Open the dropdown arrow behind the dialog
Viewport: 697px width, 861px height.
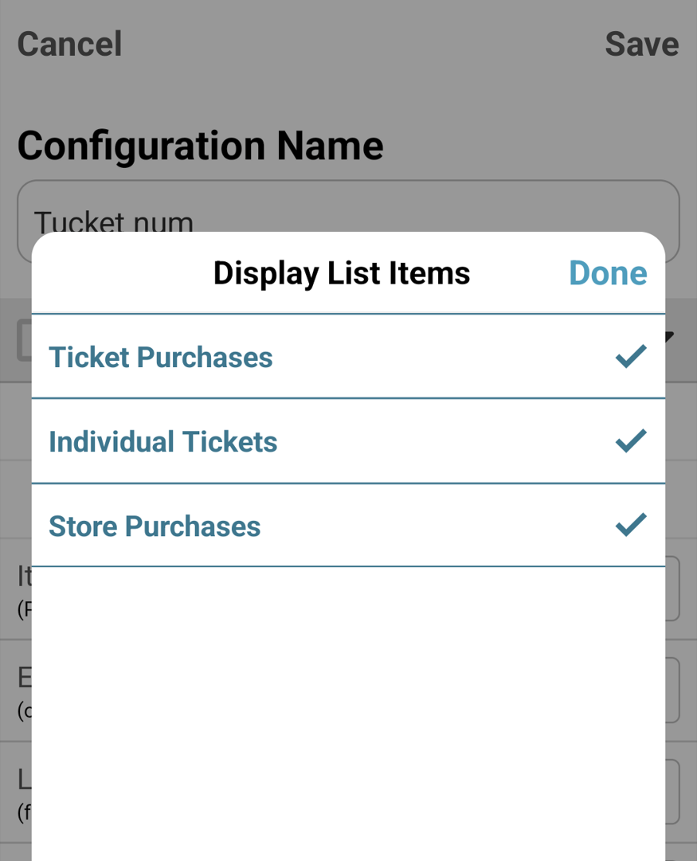click(670, 337)
